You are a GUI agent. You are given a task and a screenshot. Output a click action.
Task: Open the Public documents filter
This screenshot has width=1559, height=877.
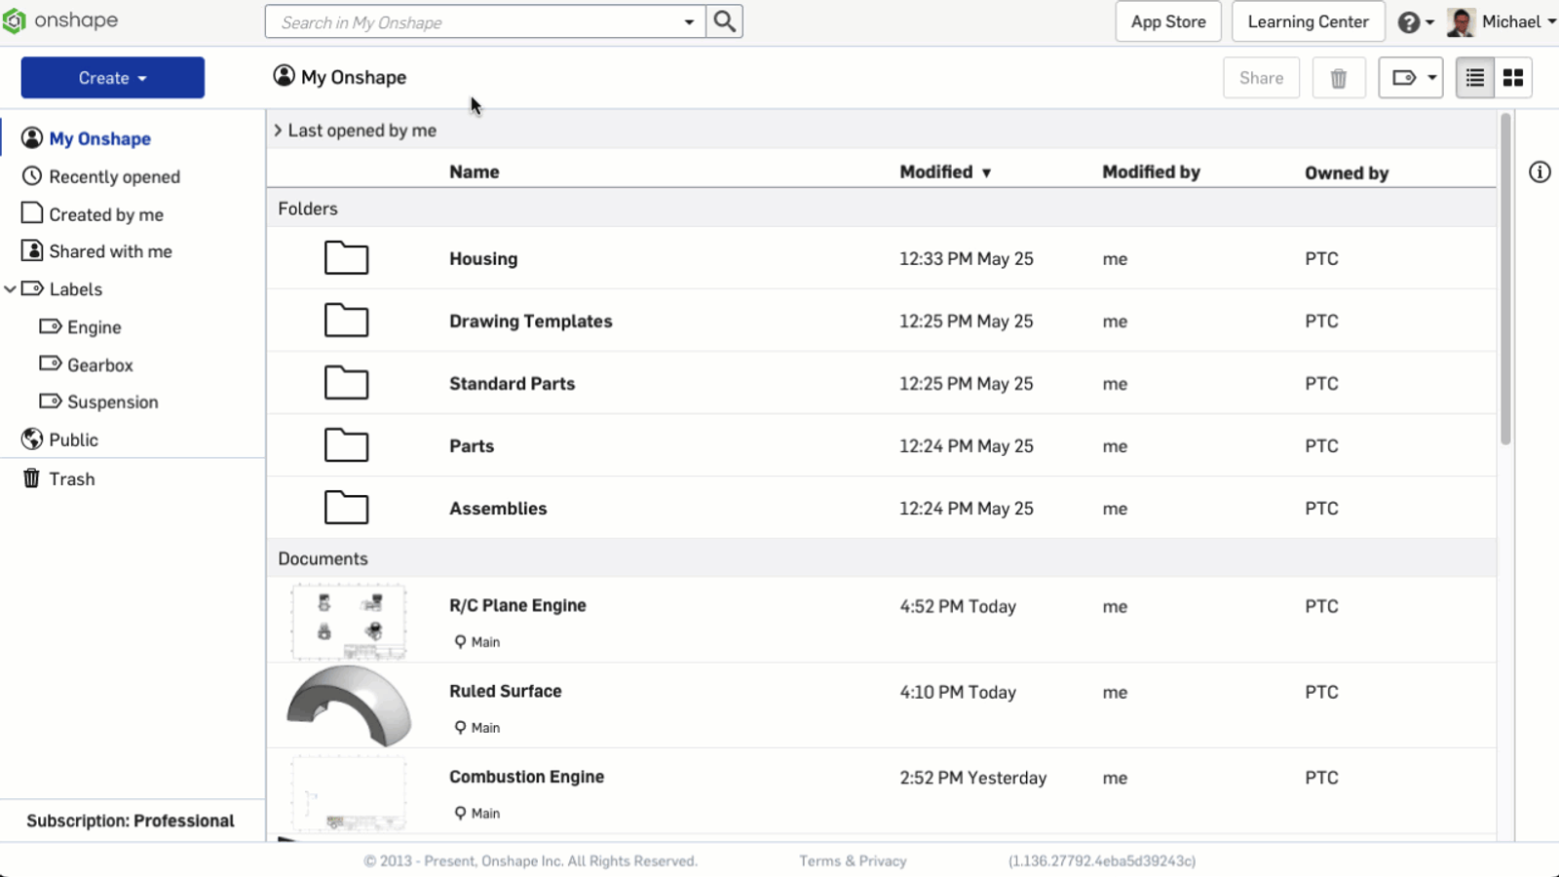point(73,439)
